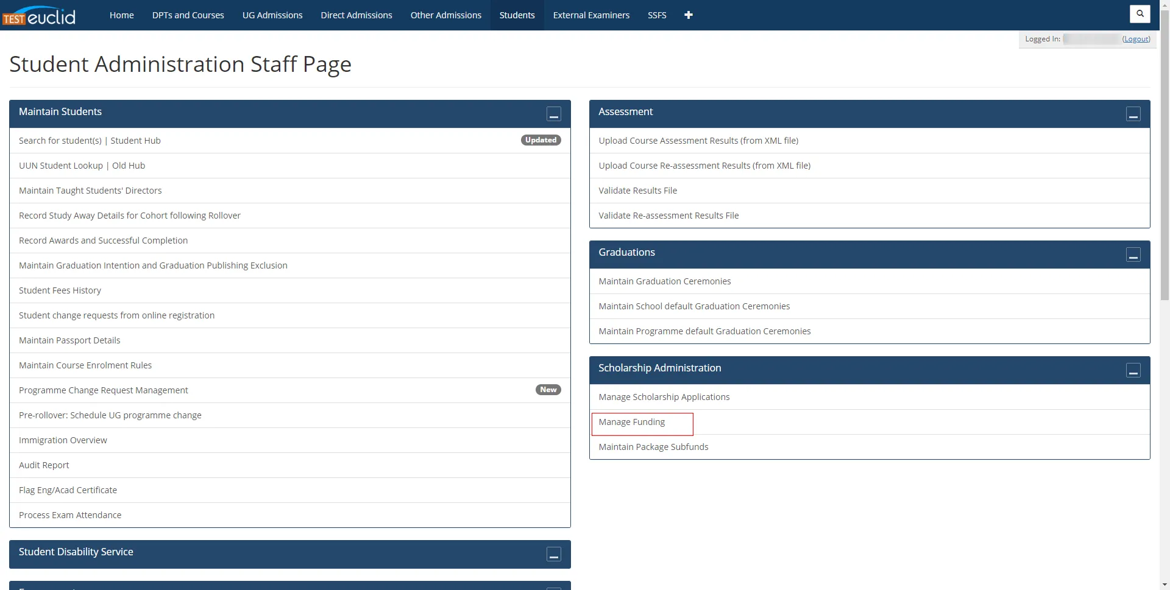Click the plus icon in the navigation bar

pos(689,15)
